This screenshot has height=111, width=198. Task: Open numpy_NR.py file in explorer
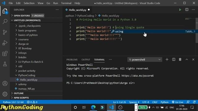click(36, 89)
